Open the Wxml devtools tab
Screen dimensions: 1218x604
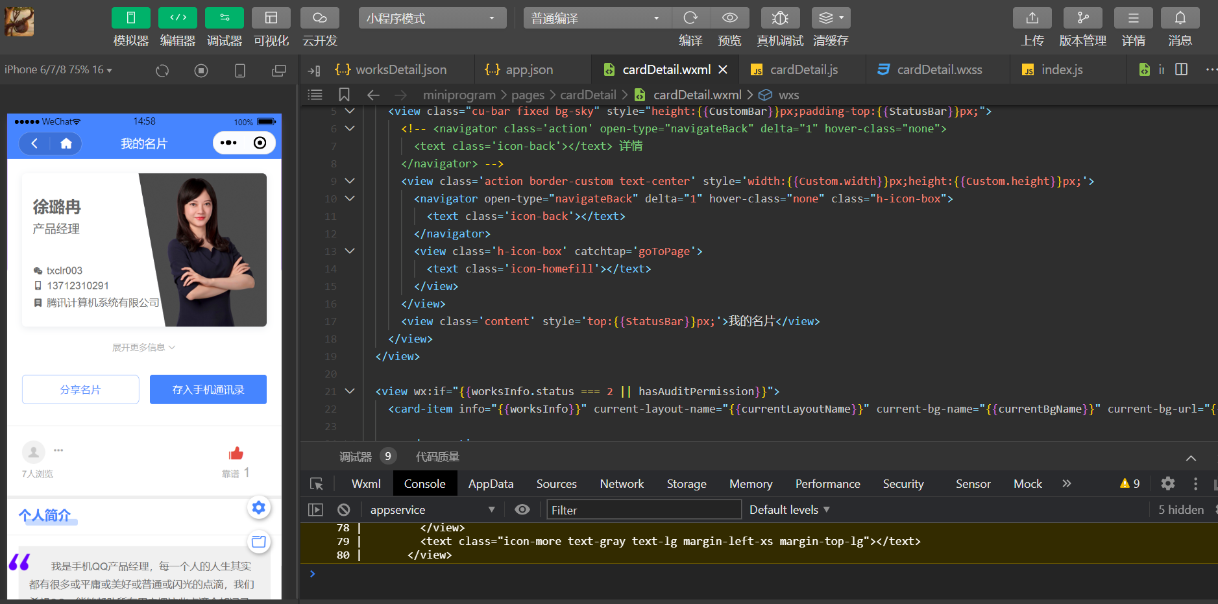pos(366,484)
